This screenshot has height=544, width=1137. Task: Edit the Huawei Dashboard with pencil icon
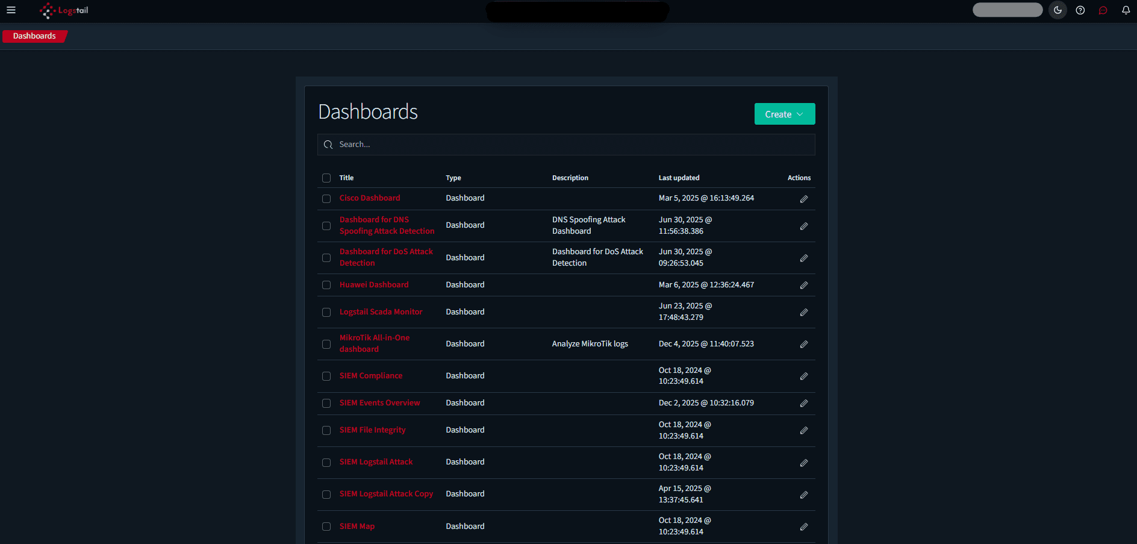[x=803, y=285]
